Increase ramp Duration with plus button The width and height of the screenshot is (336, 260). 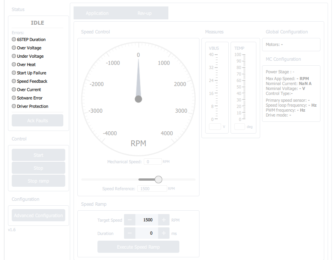(164, 233)
